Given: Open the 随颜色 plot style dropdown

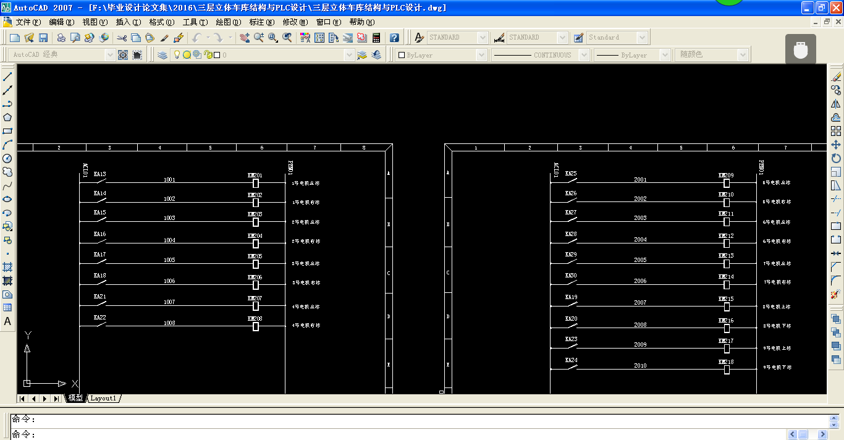Looking at the screenshot, I should [743, 55].
